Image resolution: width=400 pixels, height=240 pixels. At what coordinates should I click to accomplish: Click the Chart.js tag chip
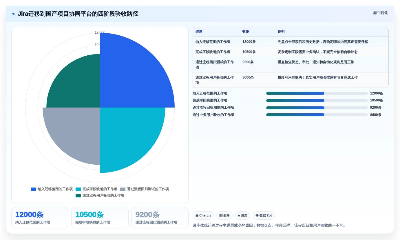pyautogui.click(x=203, y=215)
